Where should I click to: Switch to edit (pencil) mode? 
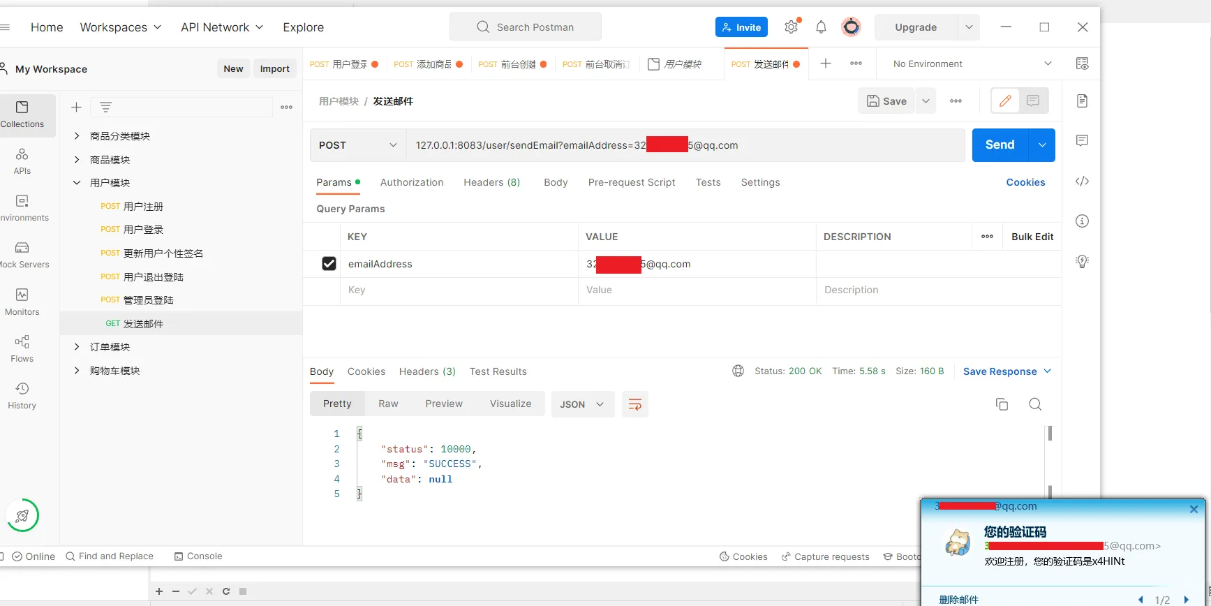click(1005, 101)
